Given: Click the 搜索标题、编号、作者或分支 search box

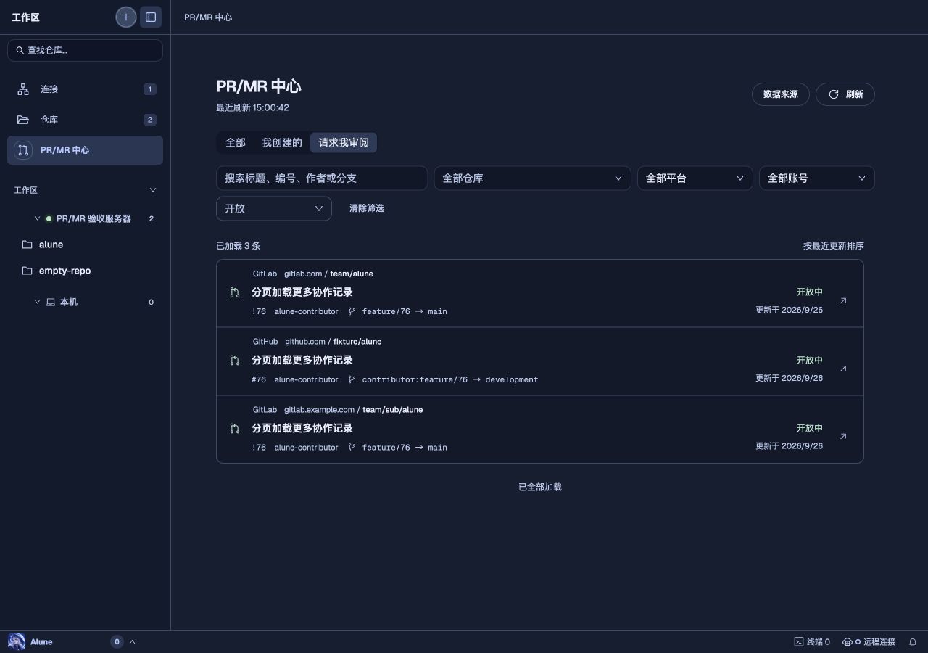Looking at the screenshot, I should (x=322, y=178).
